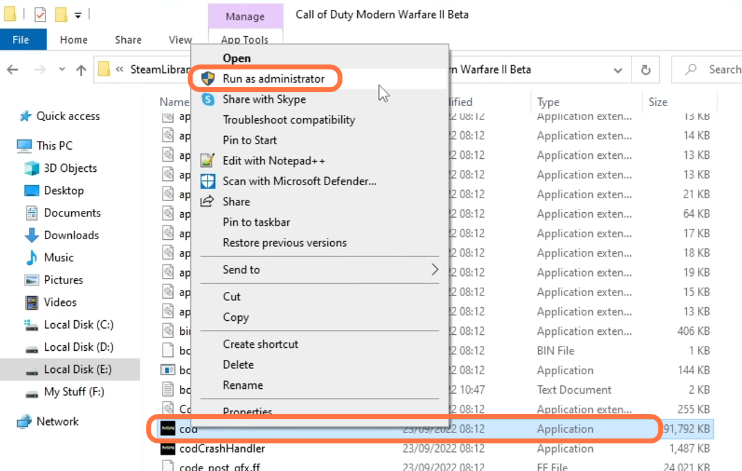The width and height of the screenshot is (742, 471).
Task: Switch to the Share ribbon tab
Action: click(128, 40)
